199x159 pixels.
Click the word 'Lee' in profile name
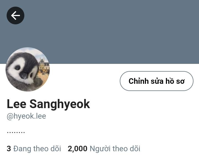pos(17,104)
